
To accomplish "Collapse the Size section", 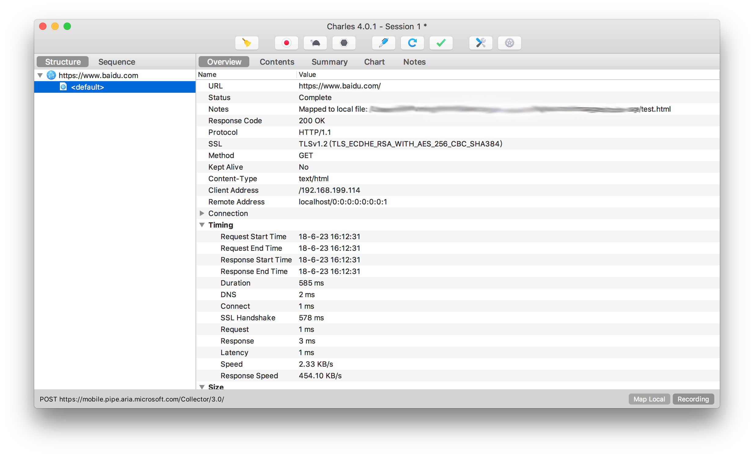I will (x=202, y=387).
